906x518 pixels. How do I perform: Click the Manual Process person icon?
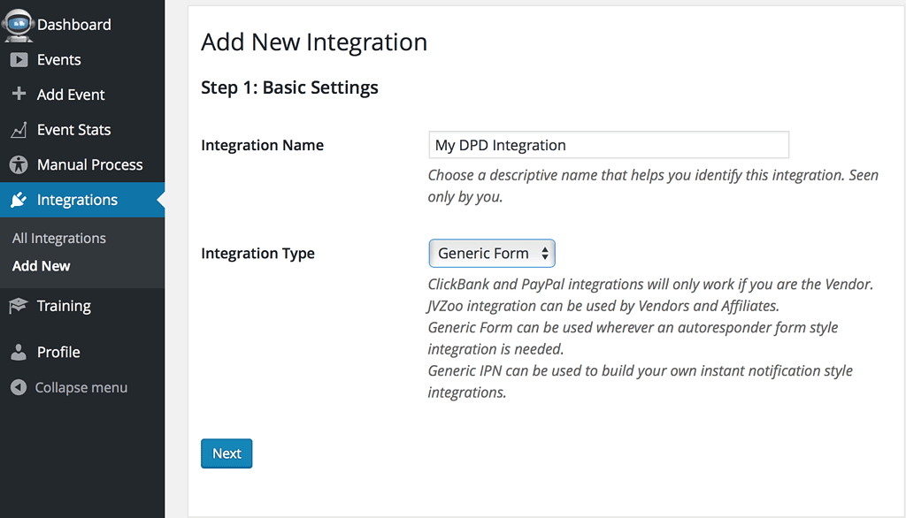[x=18, y=165]
